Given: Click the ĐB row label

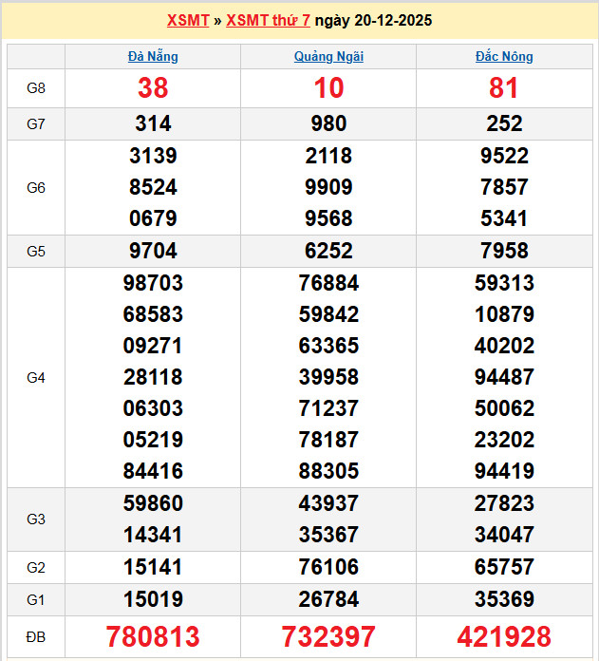Looking at the screenshot, I should pos(36,636).
